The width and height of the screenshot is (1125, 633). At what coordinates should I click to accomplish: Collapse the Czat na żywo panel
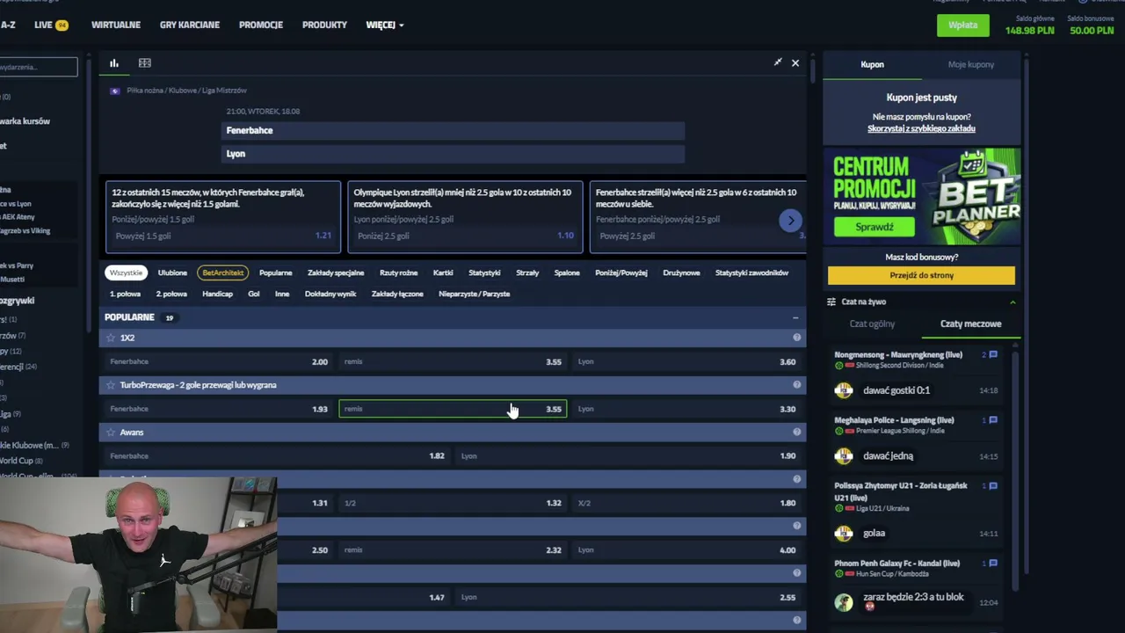(x=1012, y=302)
